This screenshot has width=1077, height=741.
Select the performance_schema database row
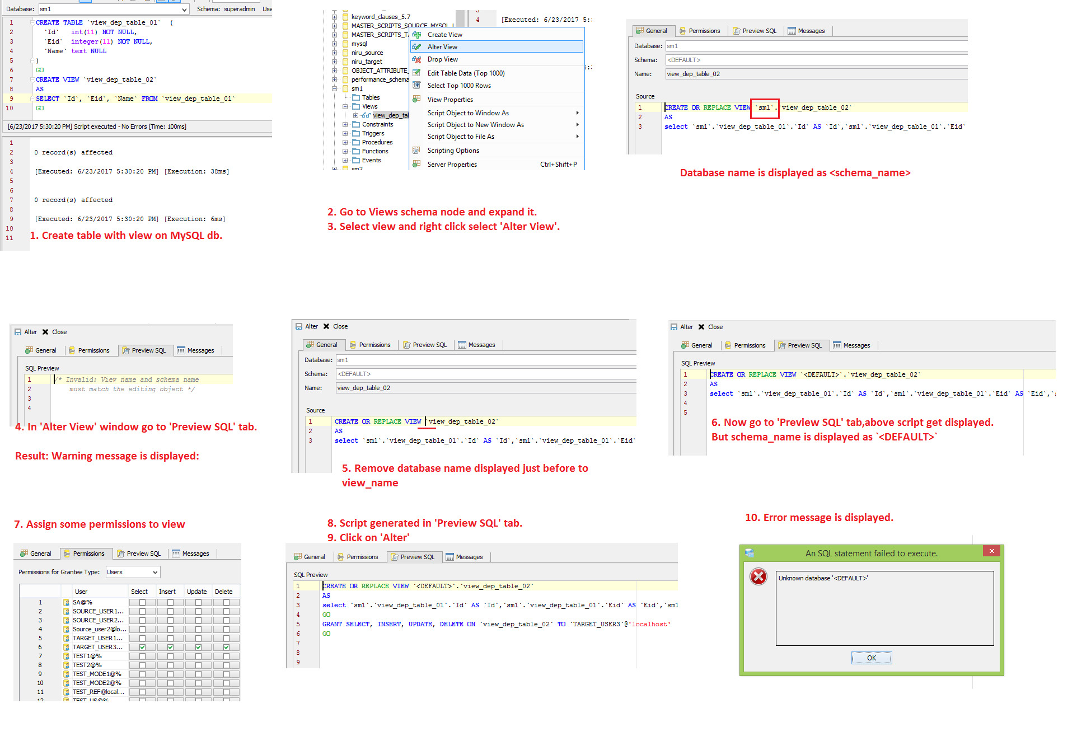click(374, 79)
